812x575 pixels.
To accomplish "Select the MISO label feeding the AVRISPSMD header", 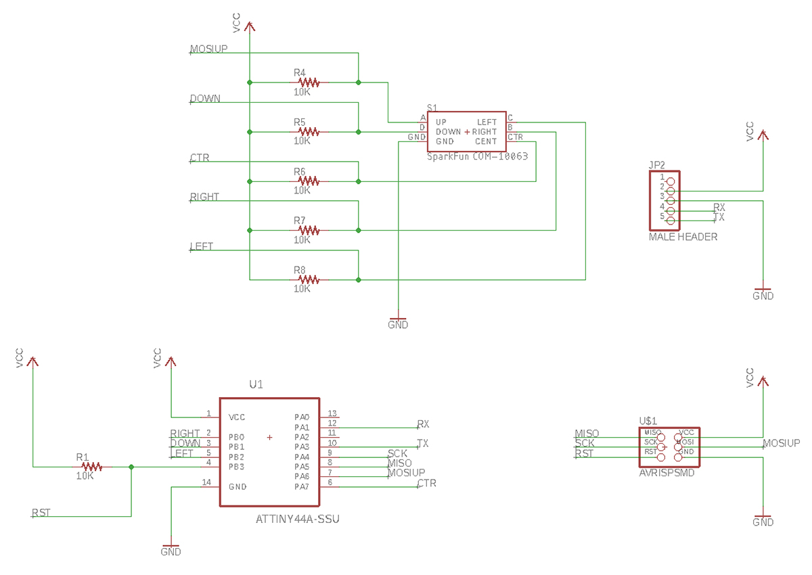I will tap(588, 433).
